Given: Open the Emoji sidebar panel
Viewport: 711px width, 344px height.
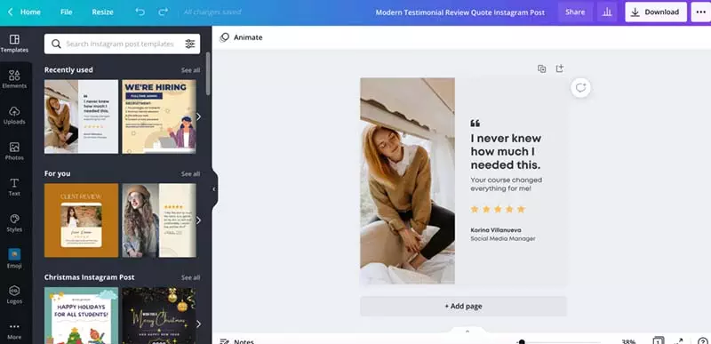Looking at the screenshot, I should click(x=14, y=259).
